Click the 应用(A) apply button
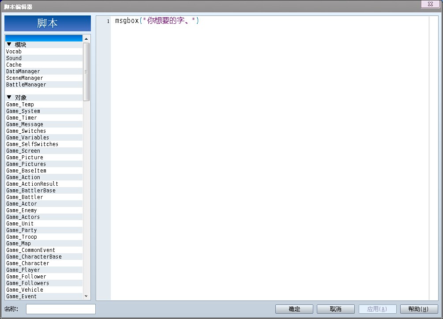 pyautogui.click(x=377, y=309)
